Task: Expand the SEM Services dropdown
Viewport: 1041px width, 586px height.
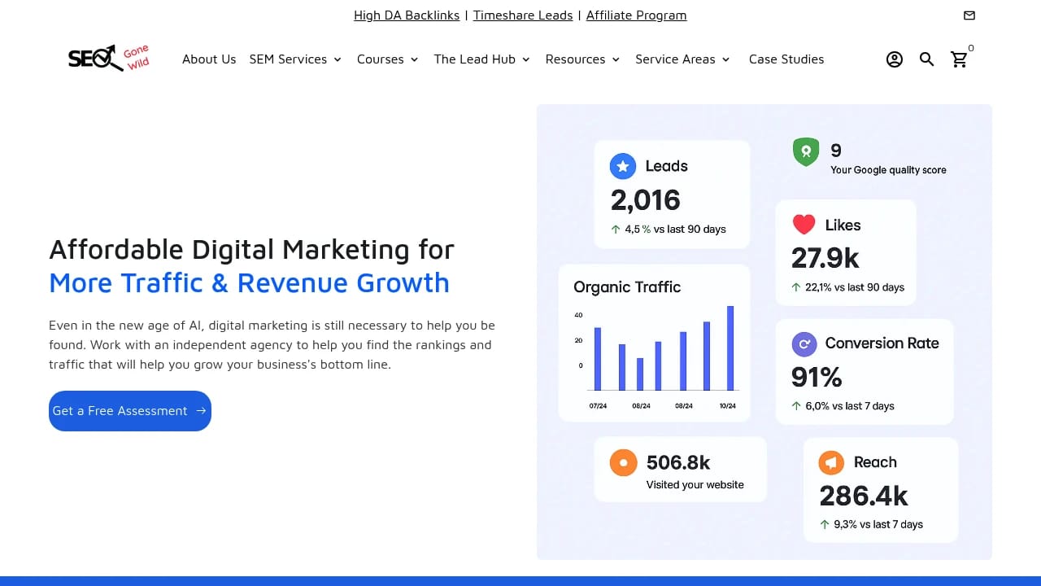Action: (x=295, y=59)
